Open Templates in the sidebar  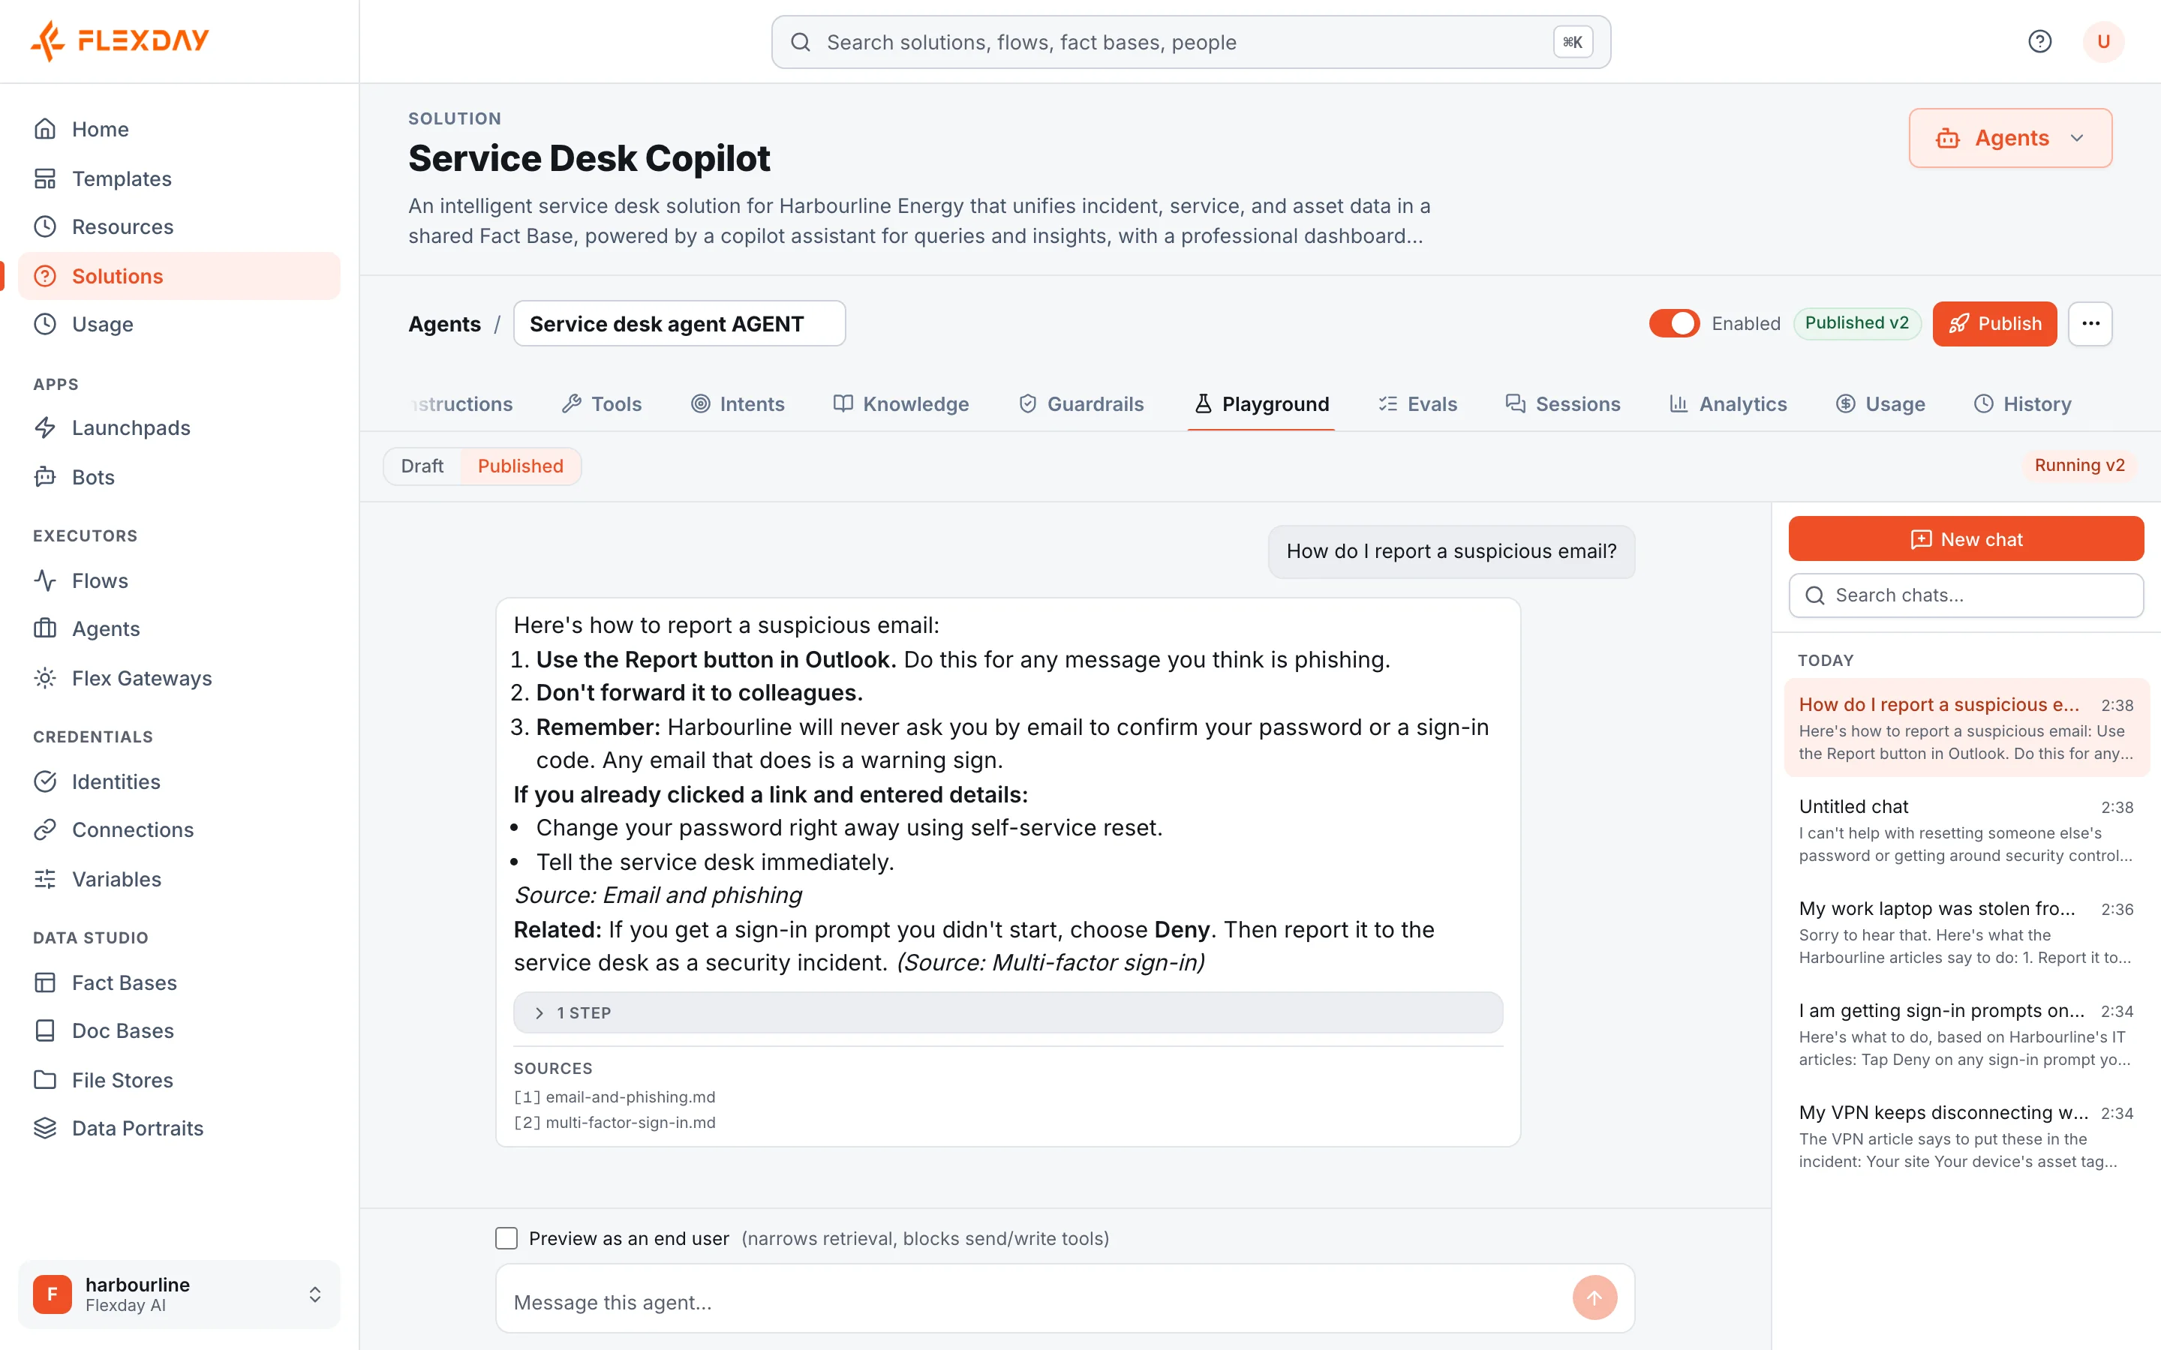click(x=179, y=178)
